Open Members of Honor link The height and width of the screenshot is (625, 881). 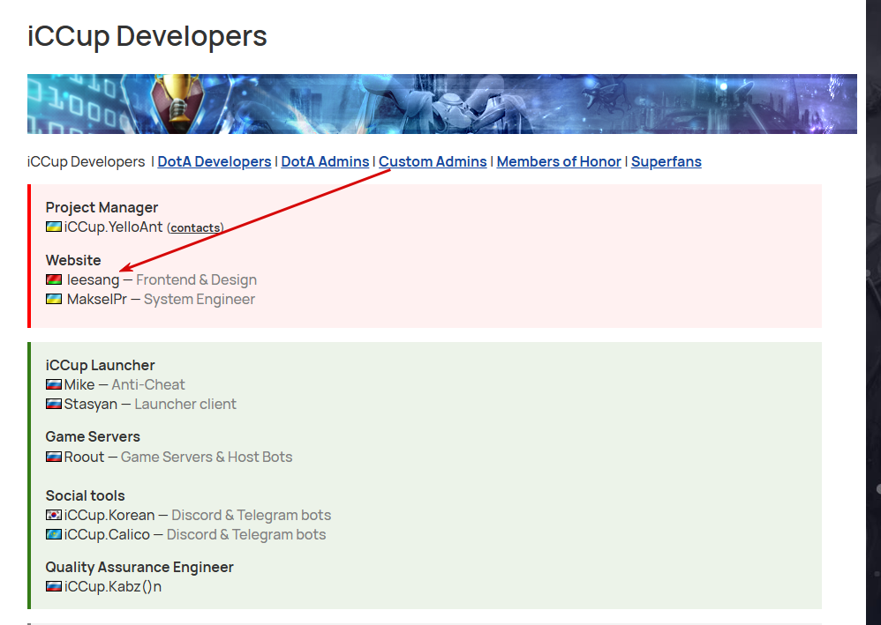[x=559, y=161]
